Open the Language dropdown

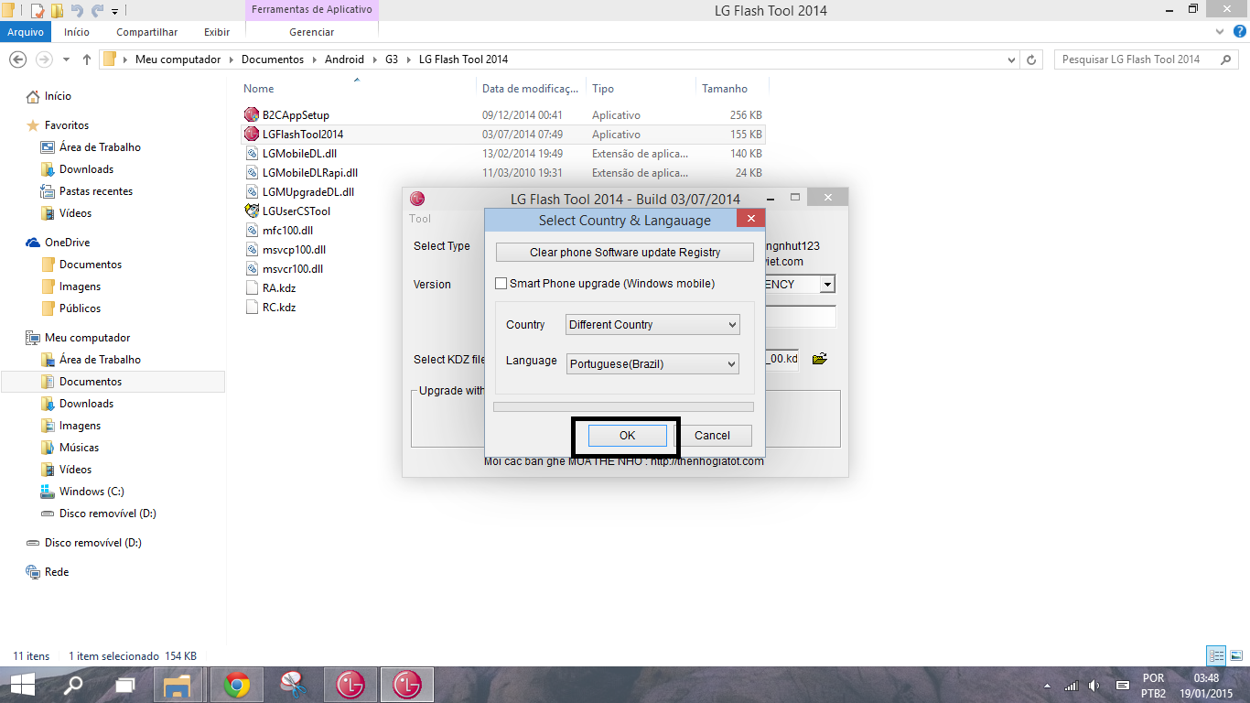652,364
